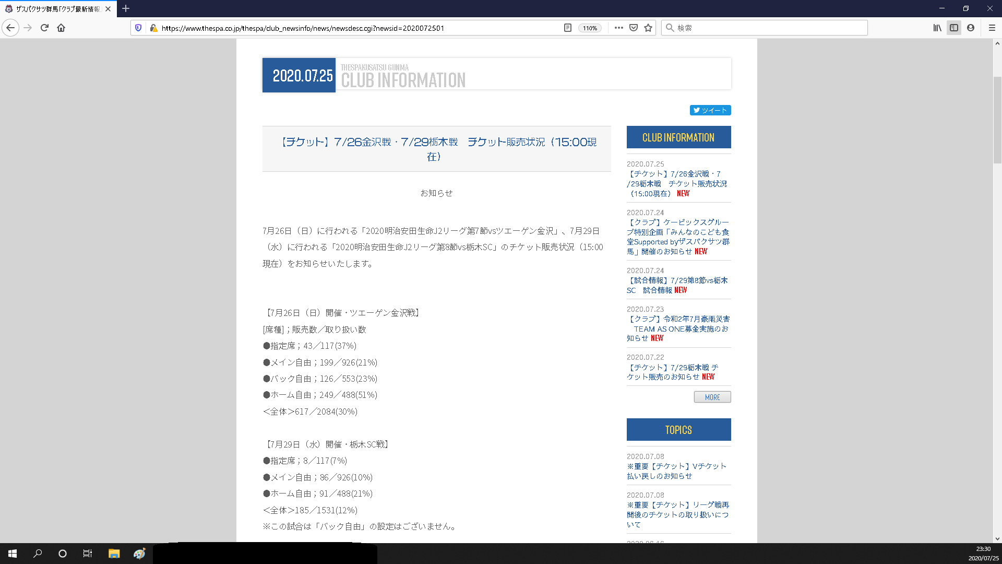Click the address bar URL
The image size is (1002, 564).
pos(303,28)
